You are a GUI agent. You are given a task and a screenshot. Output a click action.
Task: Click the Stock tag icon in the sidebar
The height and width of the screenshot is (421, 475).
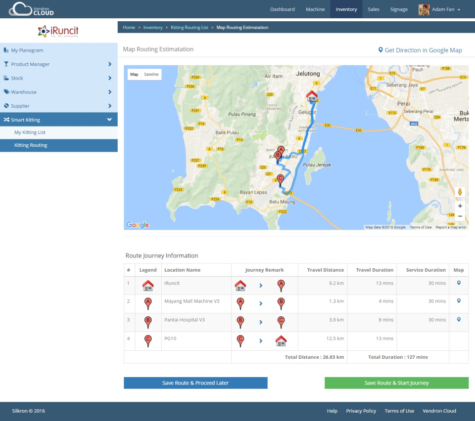tap(7, 78)
